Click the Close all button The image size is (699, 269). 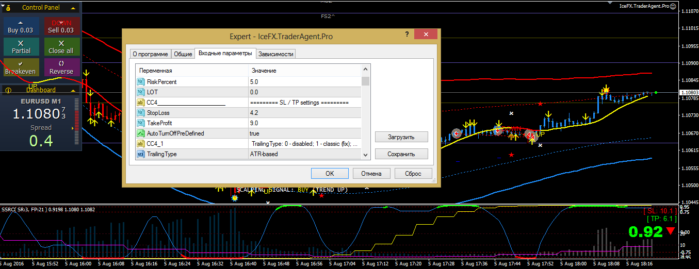61,47
